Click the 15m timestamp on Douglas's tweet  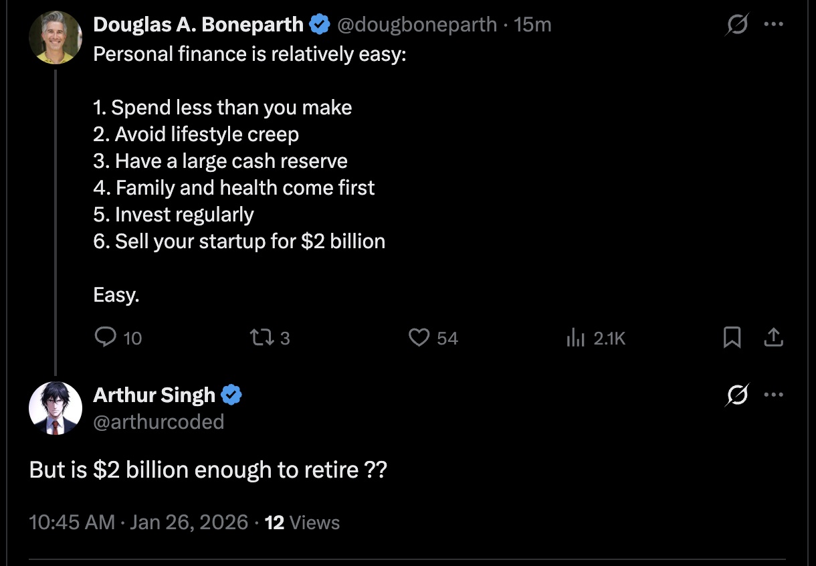click(x=533, y=25)
